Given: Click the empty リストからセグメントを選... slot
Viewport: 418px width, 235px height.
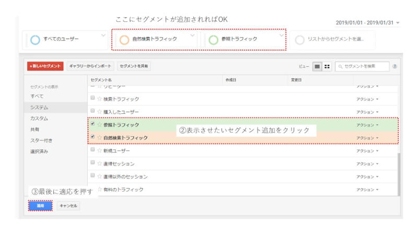Looking at the screenshot, I should tap(333, 40).
